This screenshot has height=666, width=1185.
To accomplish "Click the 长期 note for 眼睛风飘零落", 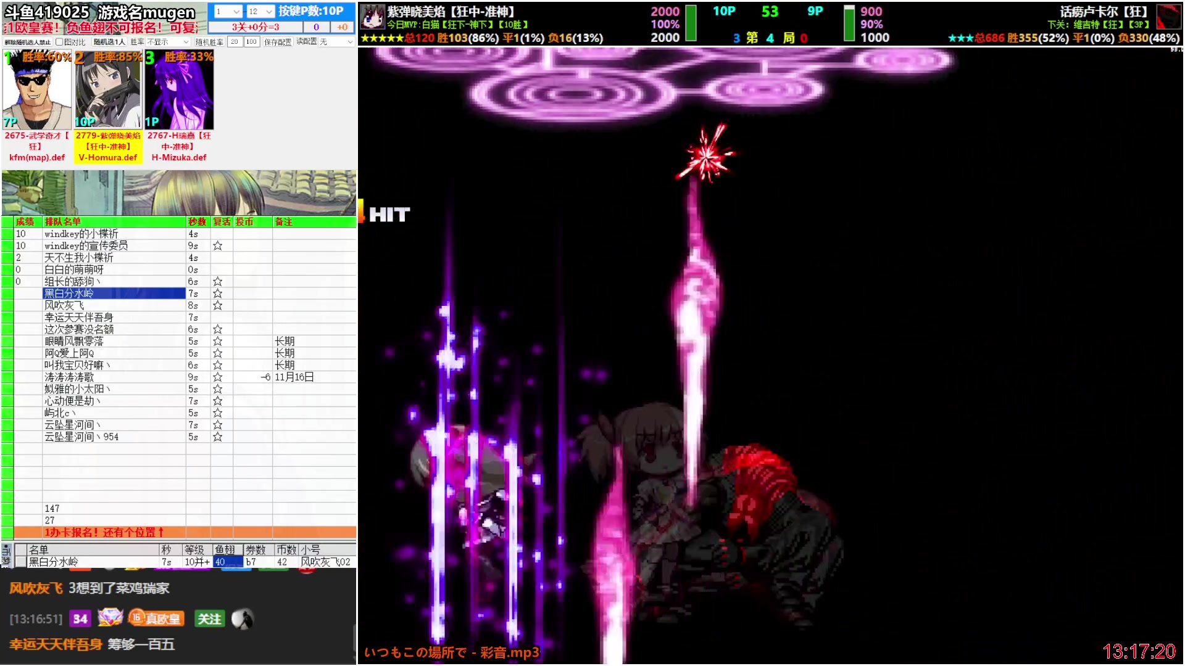I will point(285,342).
